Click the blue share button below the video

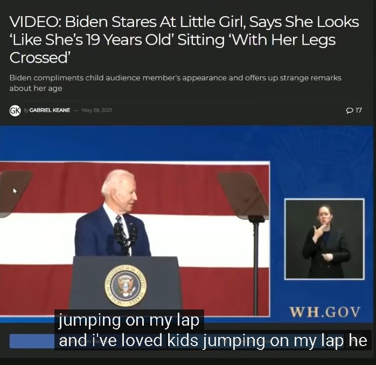coord(32,341)
